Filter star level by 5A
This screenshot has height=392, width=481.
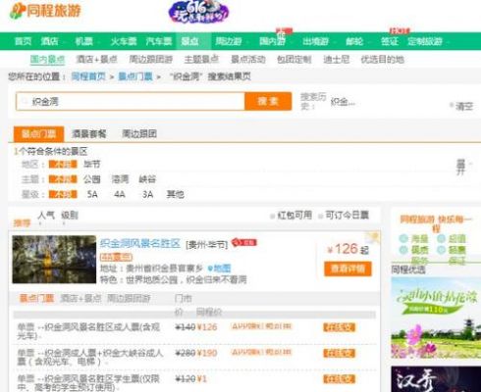pos(92,194)
